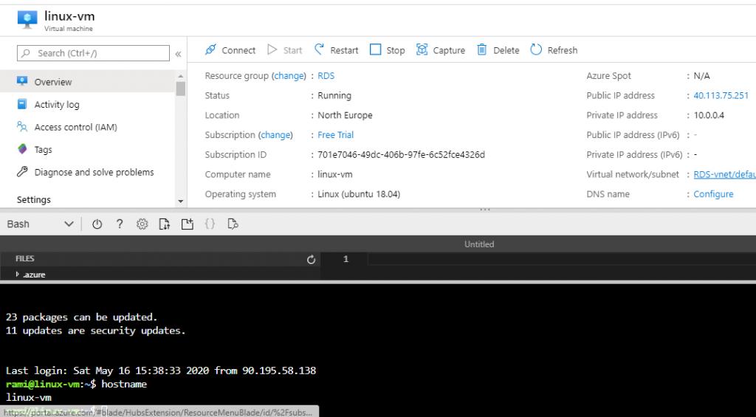Click the Tags purple tag icon
Viewport: 756px width, 417px height.
point(22,149)
